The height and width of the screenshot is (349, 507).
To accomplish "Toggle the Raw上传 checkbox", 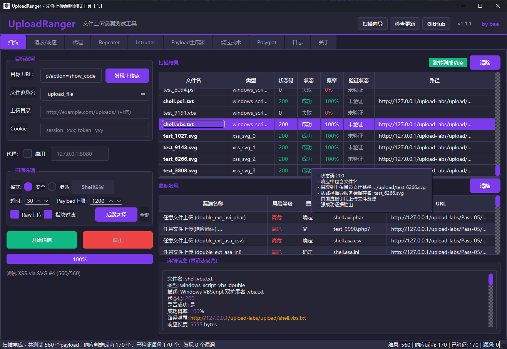I will tap(15, 214).
